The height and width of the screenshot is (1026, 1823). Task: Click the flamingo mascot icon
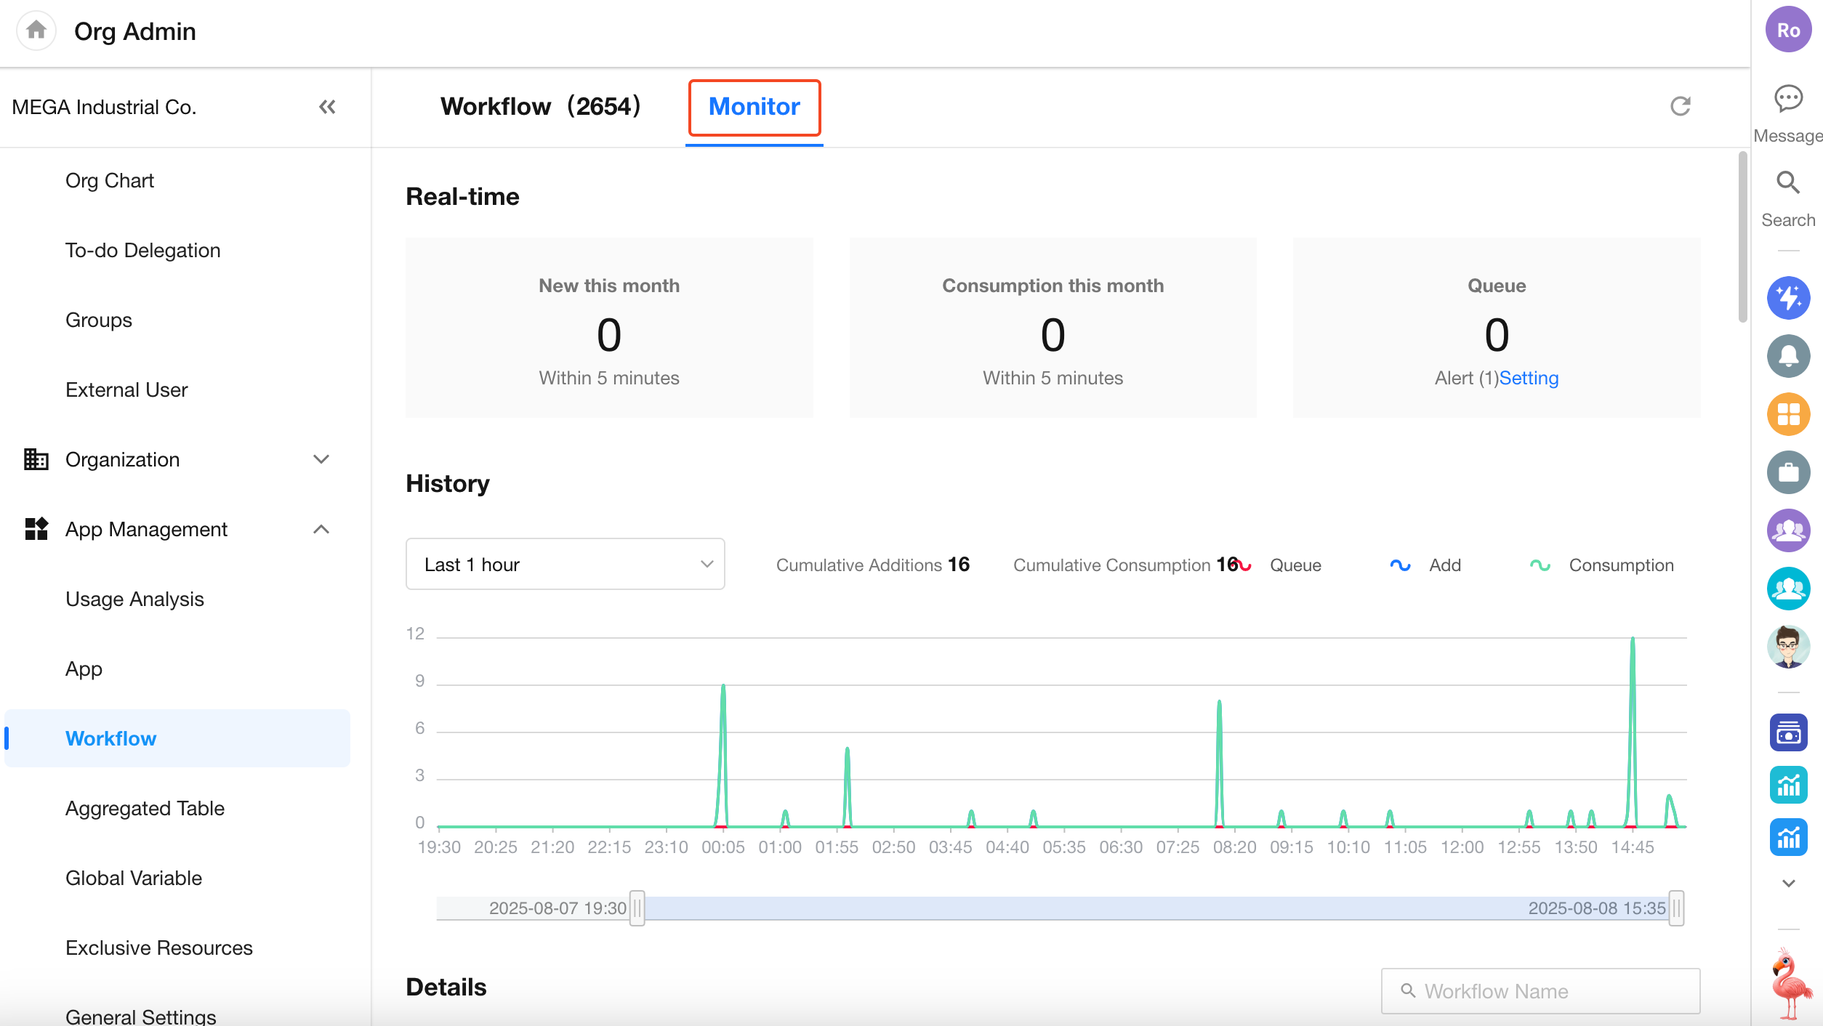click(x=1790, y=985)
